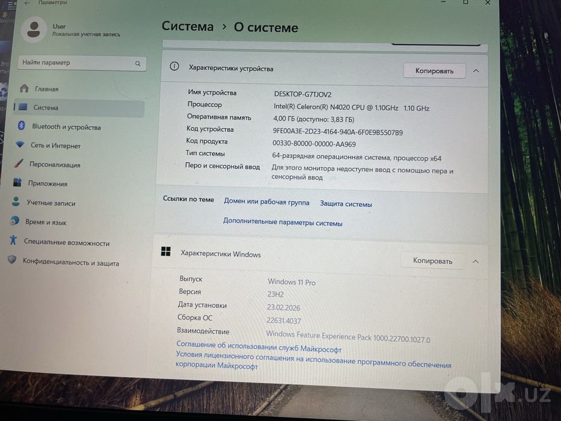This screenshot has width=561, height=421.
Task: Click the Bluetooth icon in sidebar
Action: [x=21, y=125]
